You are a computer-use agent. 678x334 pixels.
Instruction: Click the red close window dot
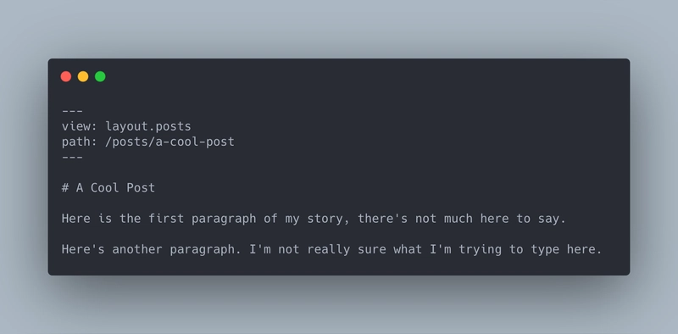pyautogui.click(x=66, y=76)
